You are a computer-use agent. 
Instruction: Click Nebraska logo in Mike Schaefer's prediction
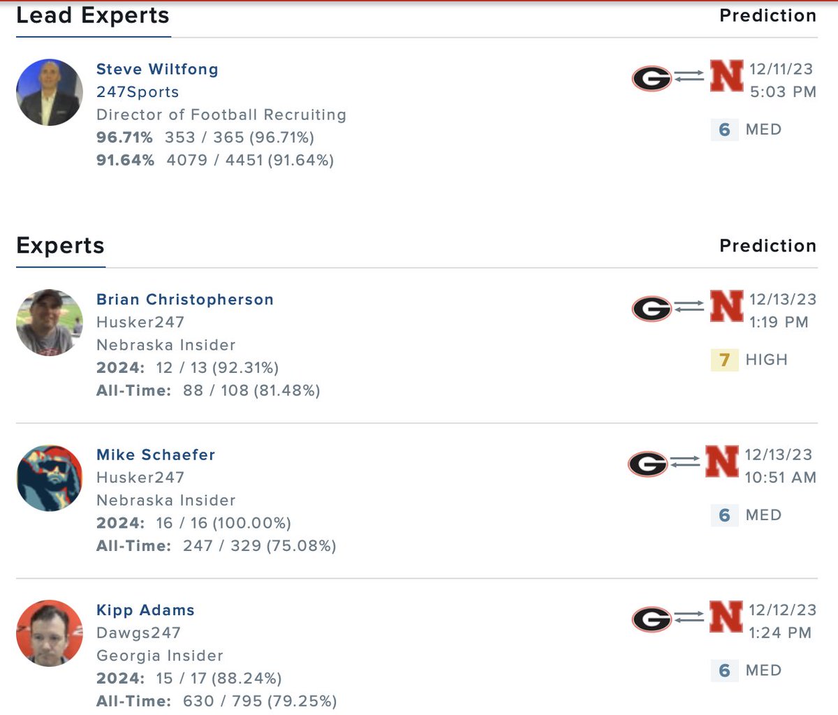pyautogui.click(x=721, y=461)
